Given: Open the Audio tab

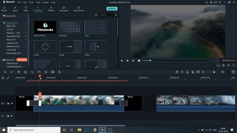Looking at the screenshot, I should (x=15, y=9).
